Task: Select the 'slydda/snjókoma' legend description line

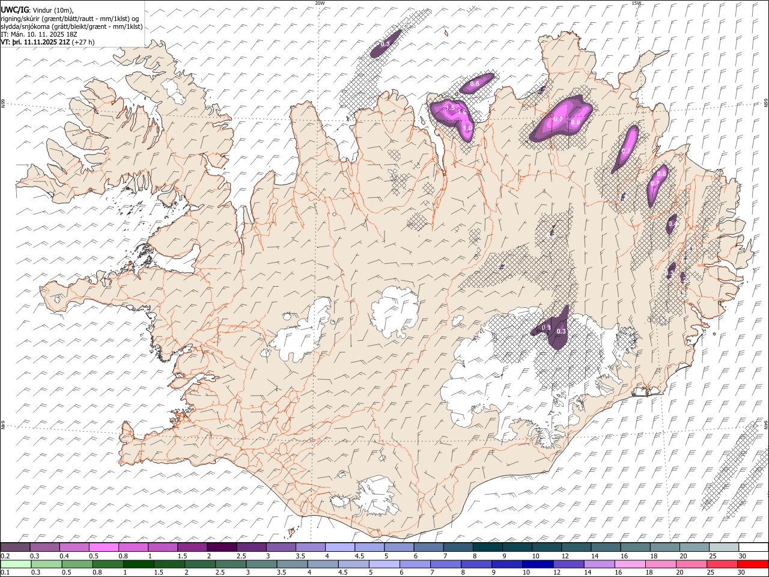Action: click(71, 26)
